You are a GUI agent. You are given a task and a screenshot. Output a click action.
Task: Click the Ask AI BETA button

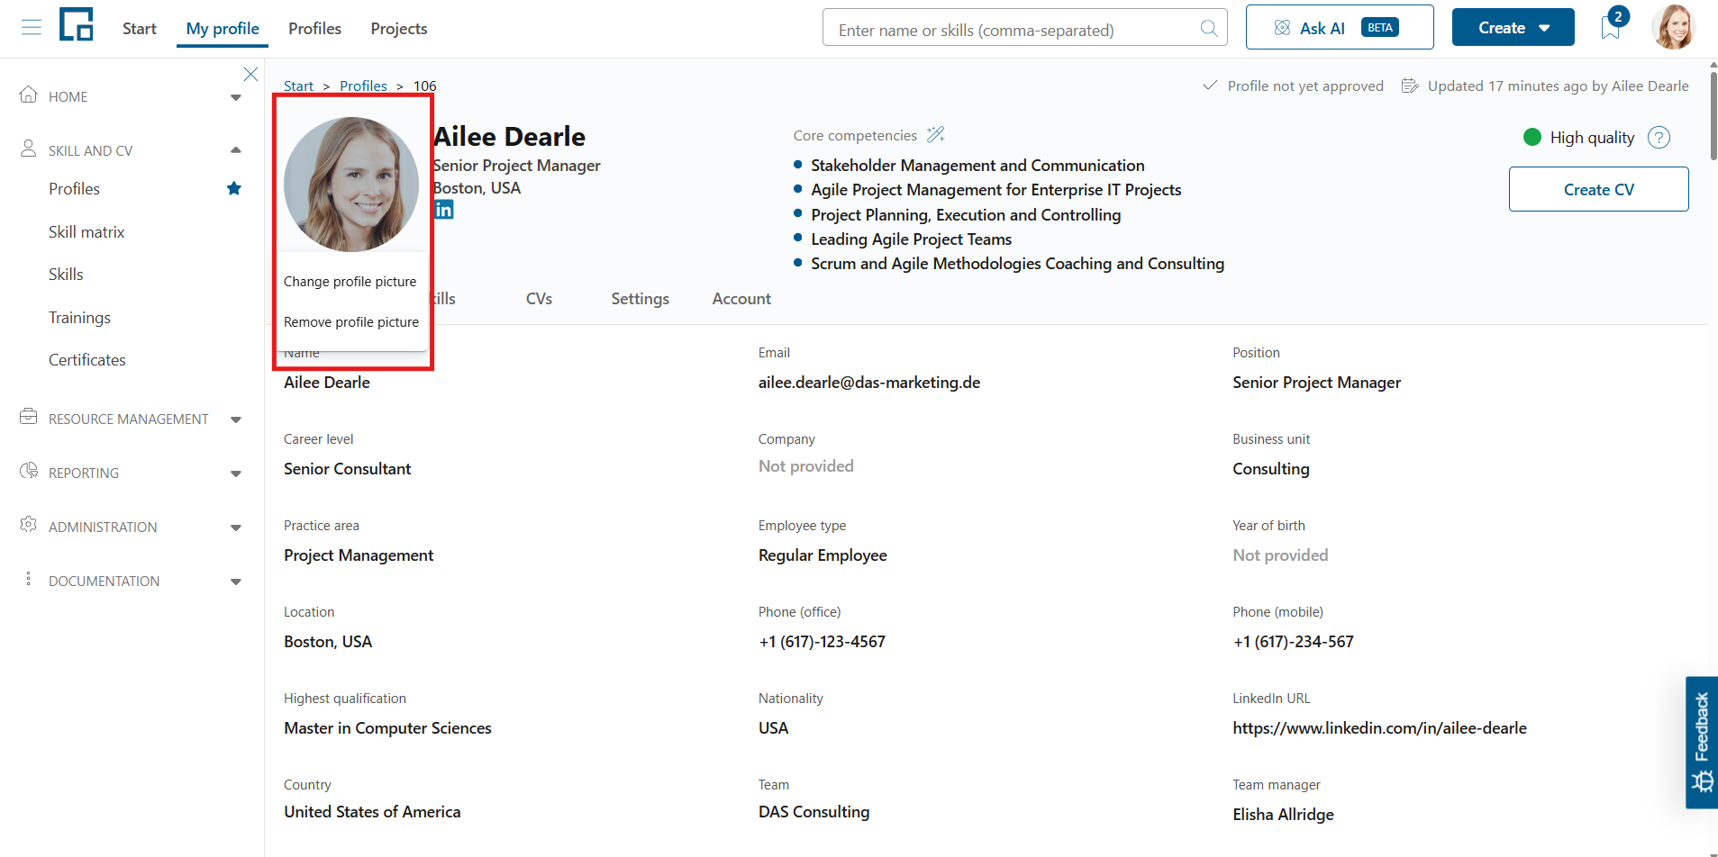pyautogui.click(x=1340, y=27)
